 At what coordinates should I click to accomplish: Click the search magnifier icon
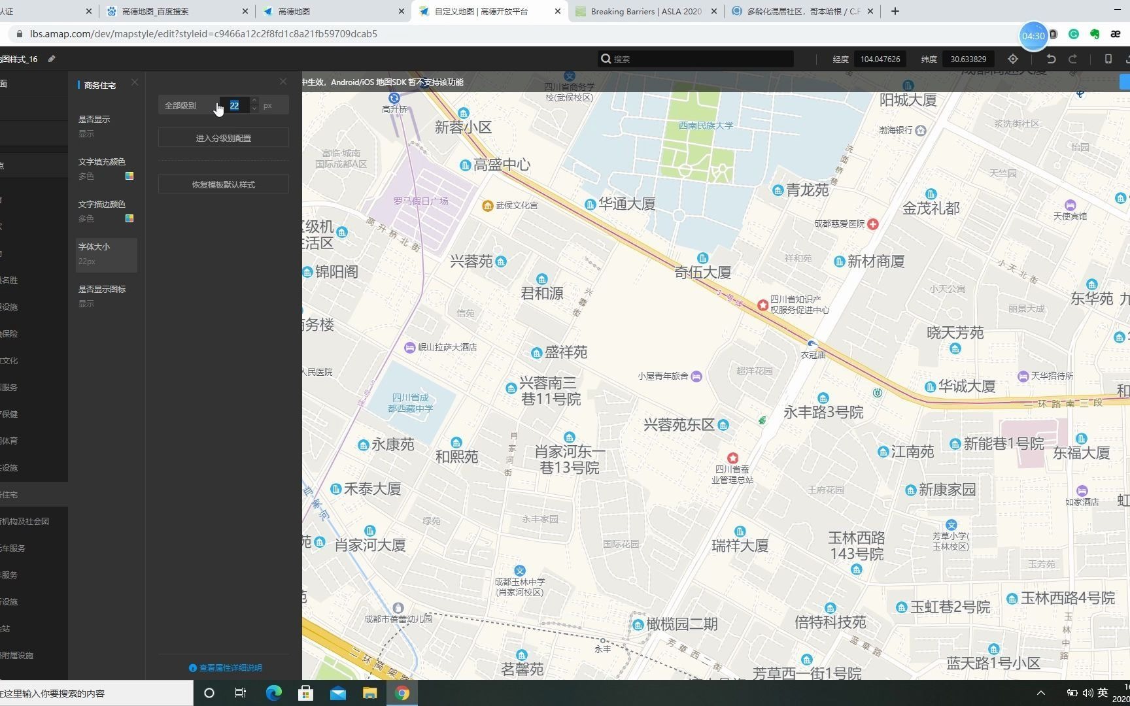tap(606, 59)
